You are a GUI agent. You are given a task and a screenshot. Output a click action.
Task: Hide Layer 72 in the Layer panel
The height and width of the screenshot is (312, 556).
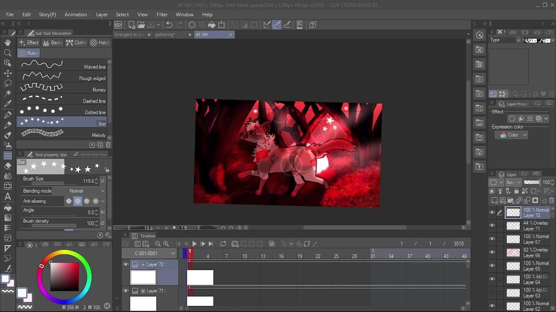pos(492,212)
